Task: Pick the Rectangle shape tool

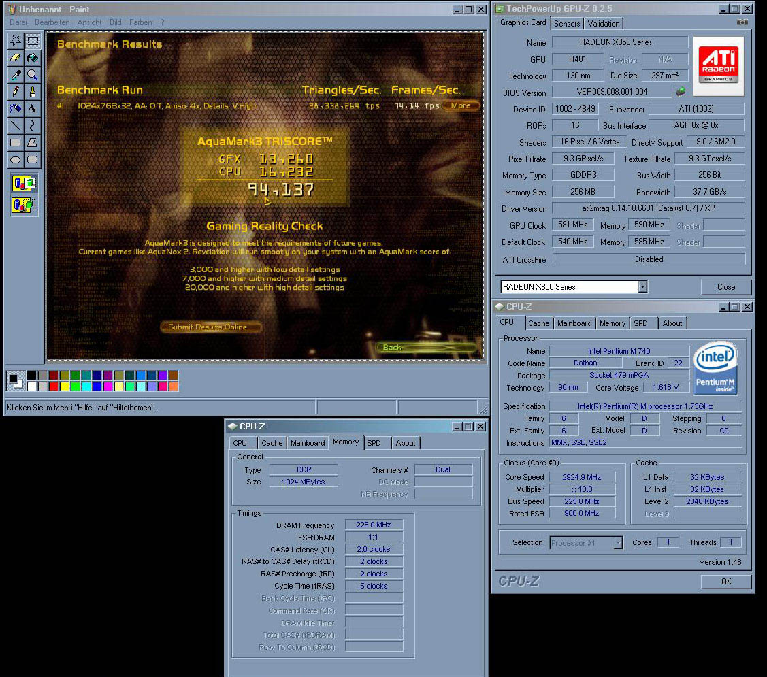Action: (x=16, y=142)
